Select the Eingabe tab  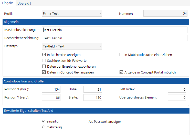coord(8,3)
